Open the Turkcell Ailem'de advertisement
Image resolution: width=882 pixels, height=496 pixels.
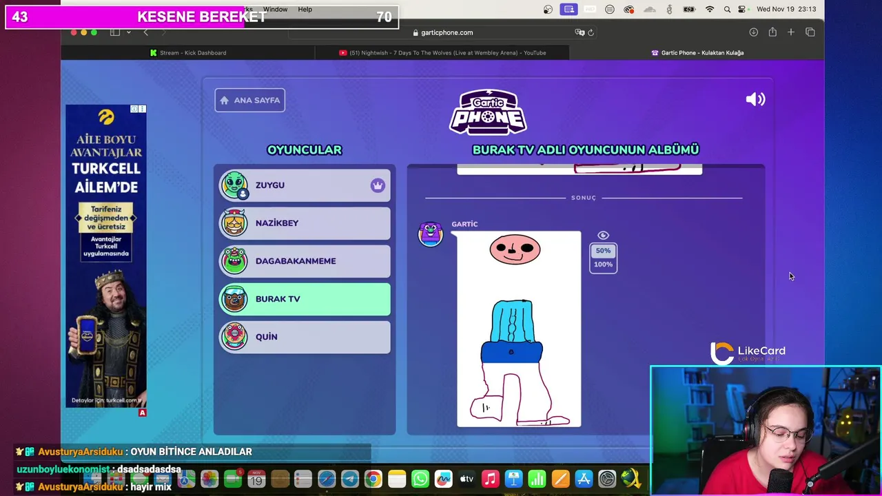tap(106, 256)
